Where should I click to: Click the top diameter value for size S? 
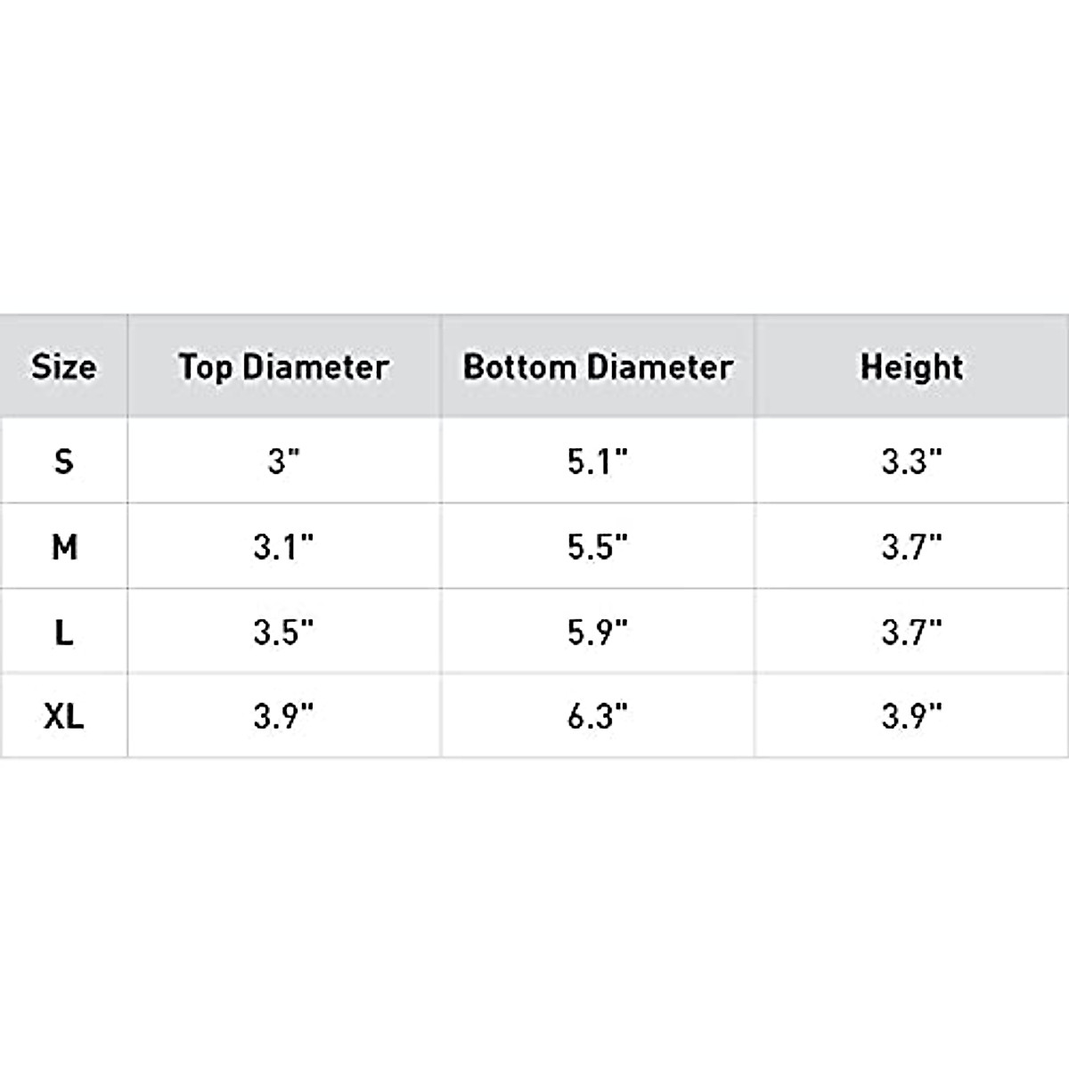(x=283, y=461)
